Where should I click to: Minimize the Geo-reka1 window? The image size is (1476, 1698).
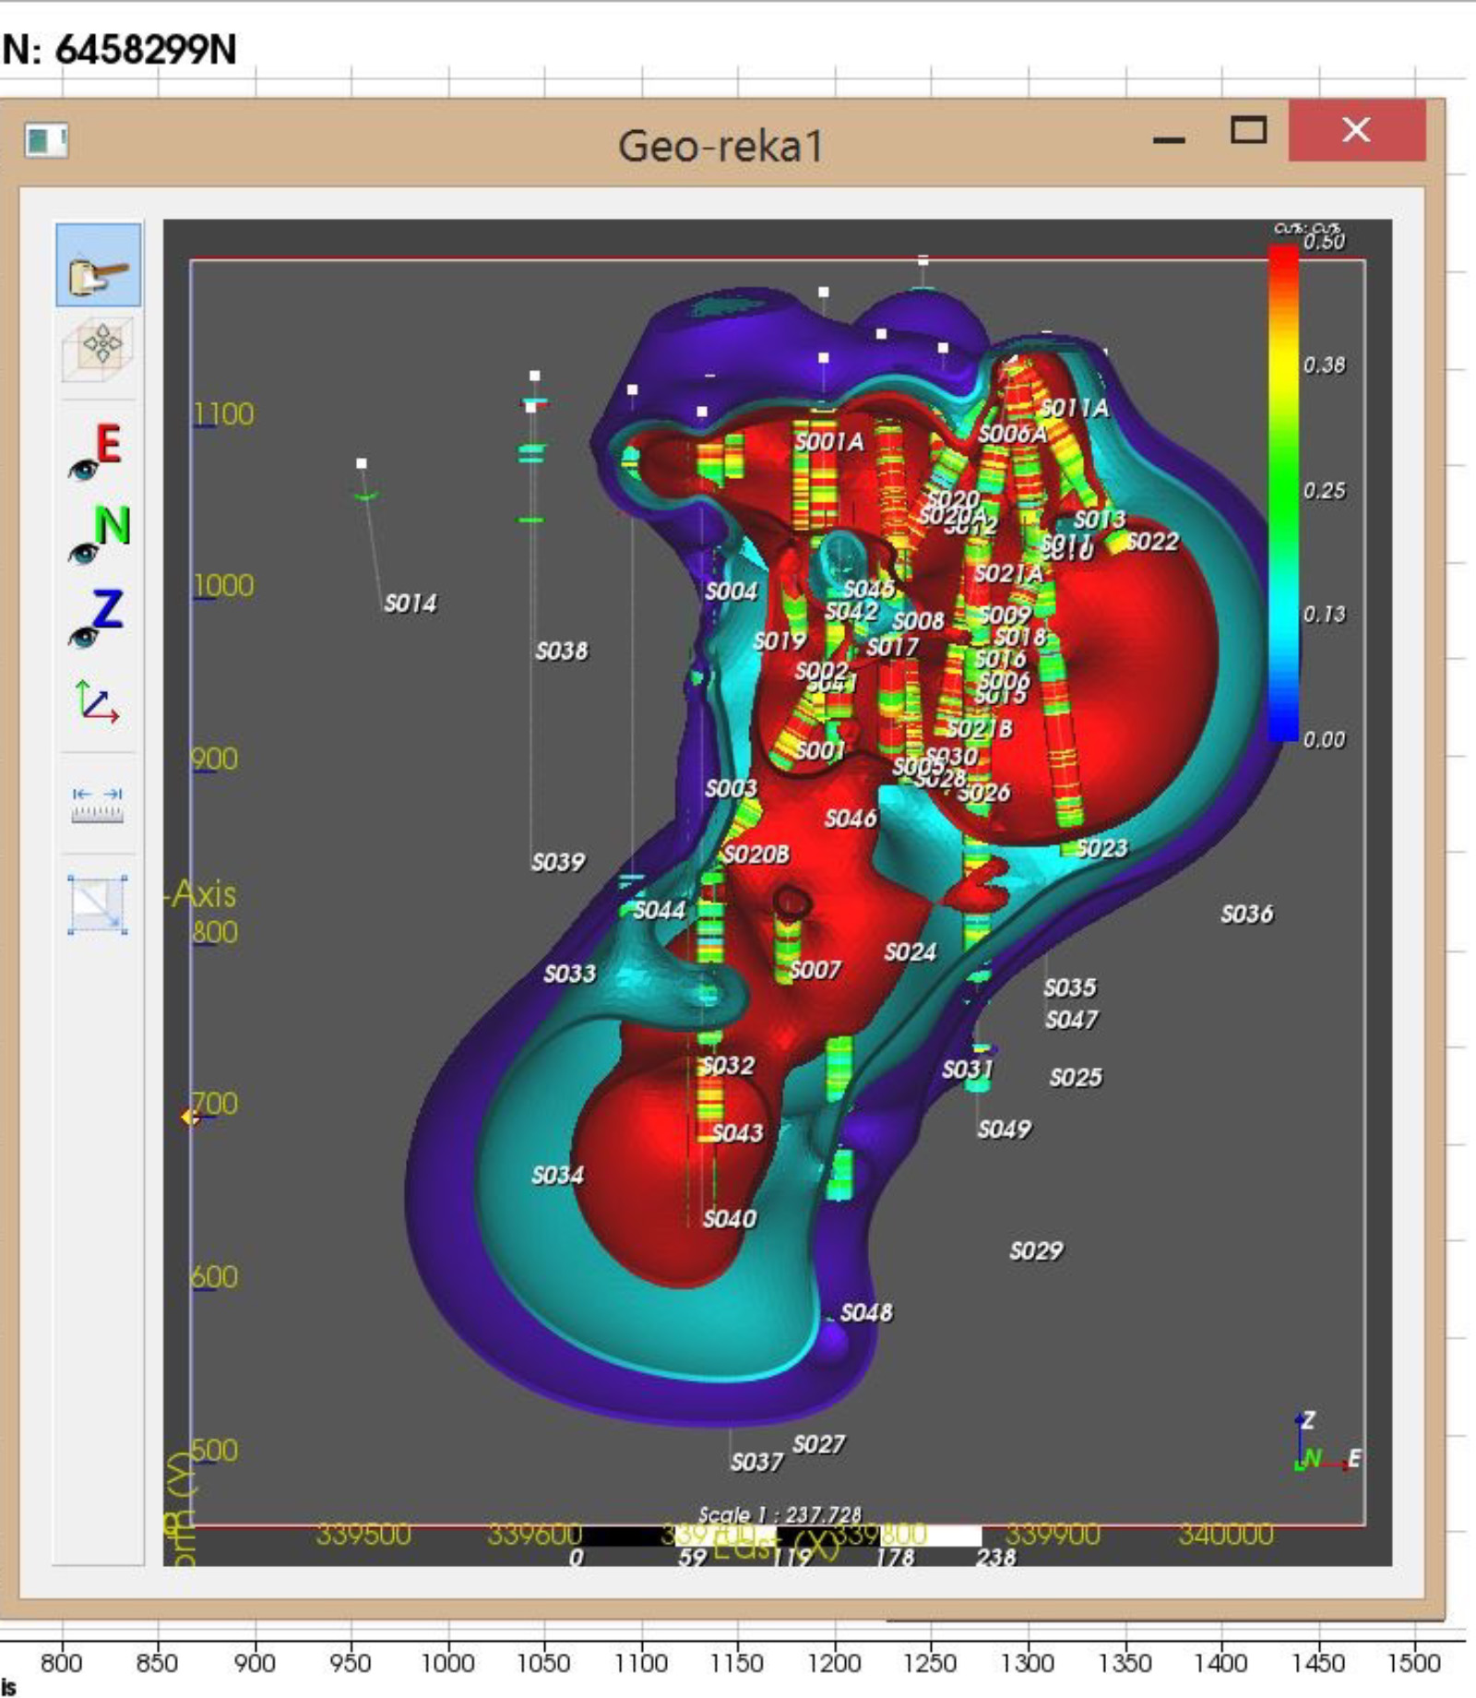coord(1169,139)
